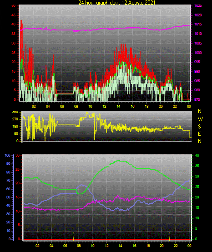
Task: Click the magenta 995 pressure axis label
Action: [x=197, y=62]
